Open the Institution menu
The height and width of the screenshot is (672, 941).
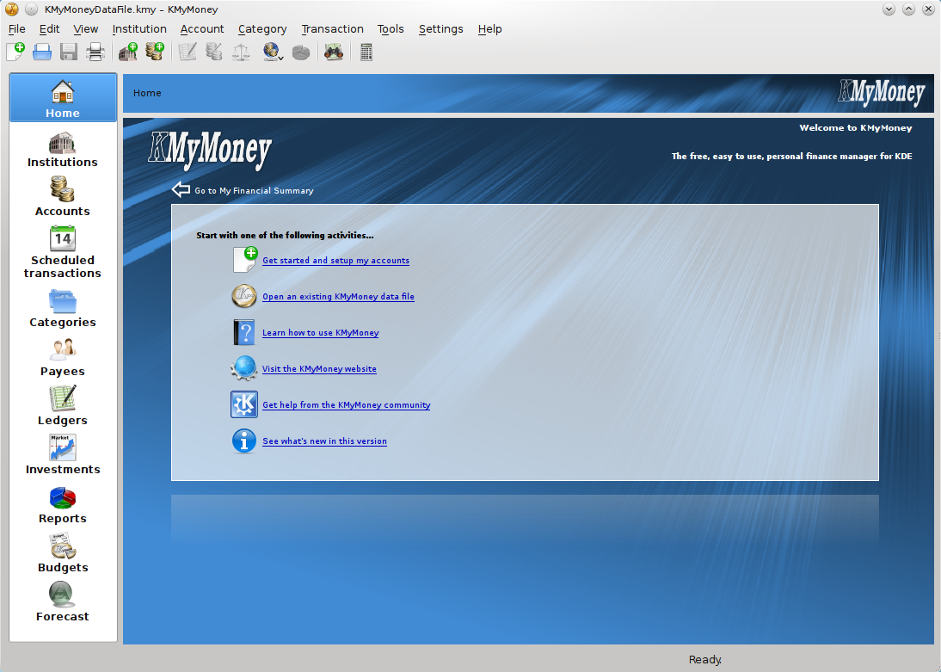pyautogui.click(x=139, y=29)
